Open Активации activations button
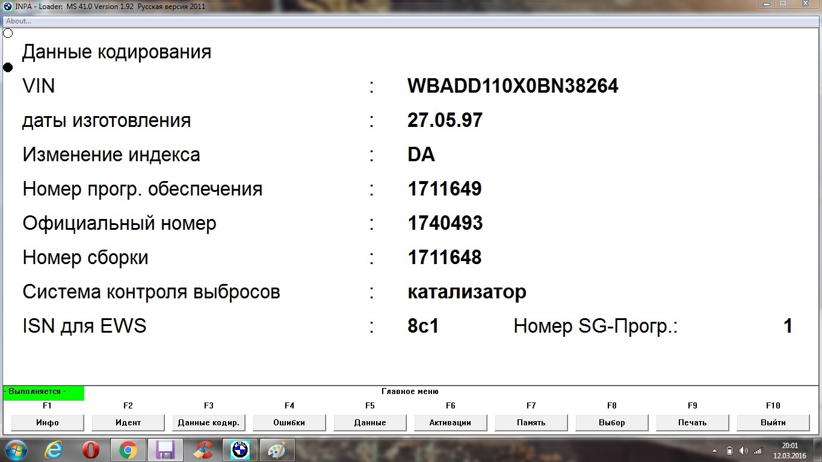 (x=451, y=422)
